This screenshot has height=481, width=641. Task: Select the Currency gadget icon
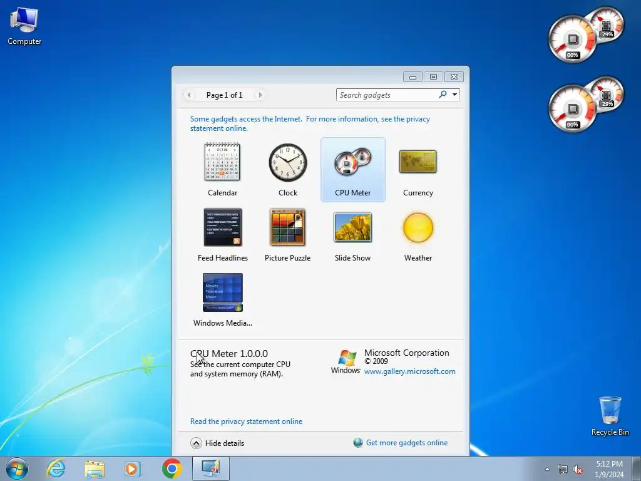pos(418,162)
